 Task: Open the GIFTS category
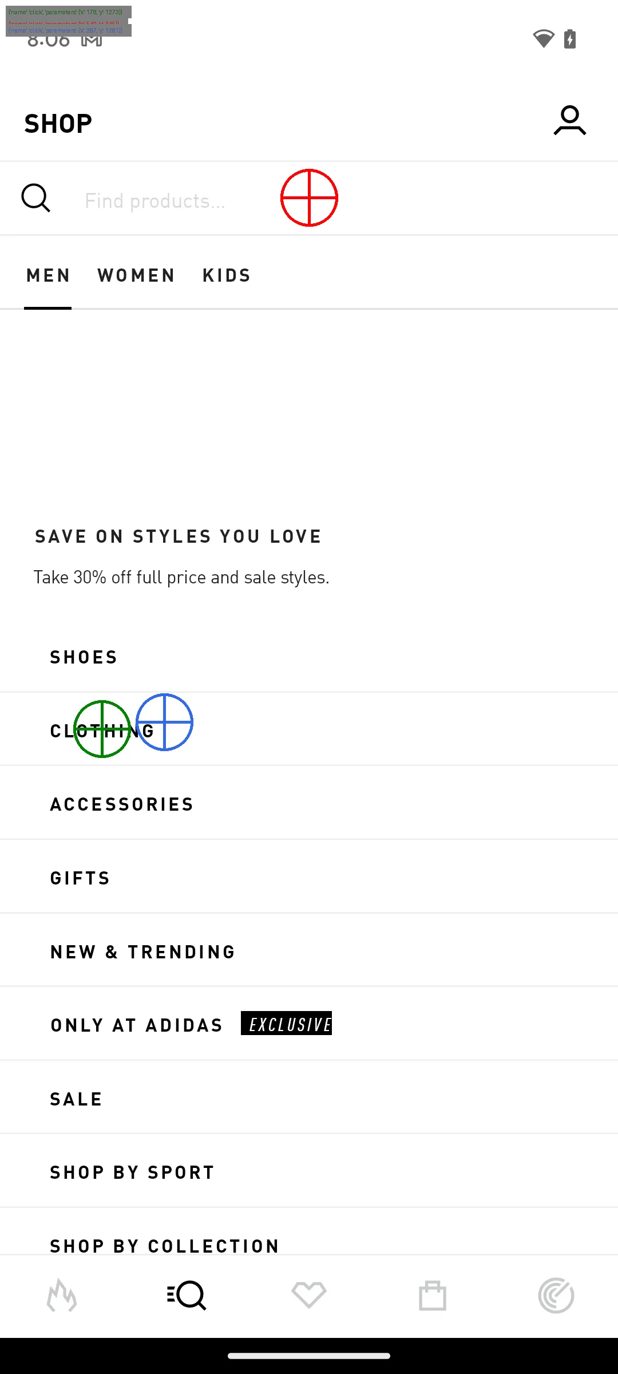click(x=80, y=878)
